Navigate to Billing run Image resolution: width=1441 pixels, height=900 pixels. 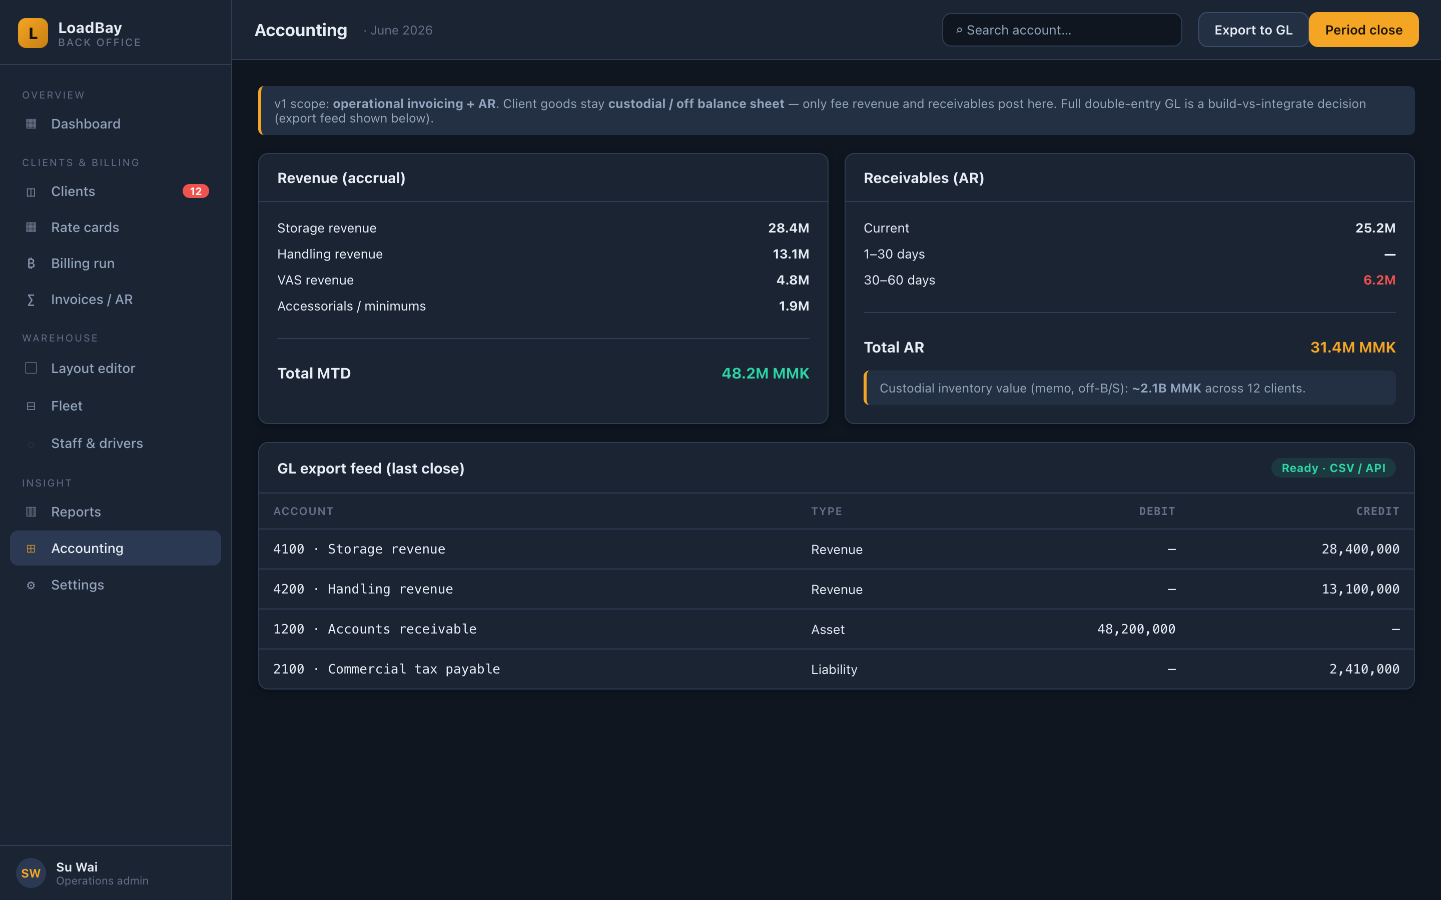(116, 263)
